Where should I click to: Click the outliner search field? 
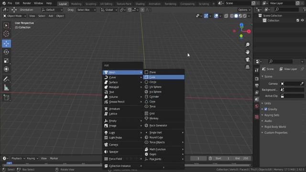coord(286,10)
